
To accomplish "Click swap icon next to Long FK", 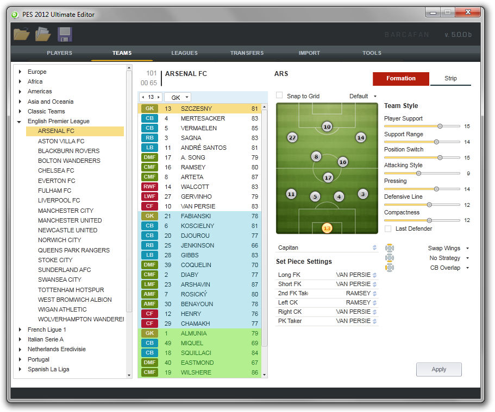I will 374,275.
